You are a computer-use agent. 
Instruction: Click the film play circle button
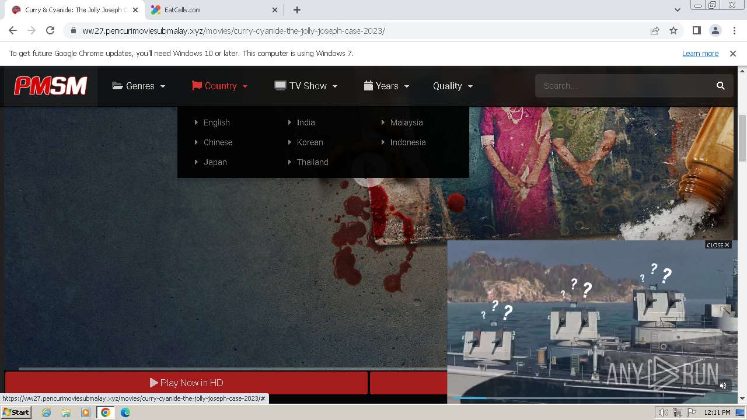point(369,170)
